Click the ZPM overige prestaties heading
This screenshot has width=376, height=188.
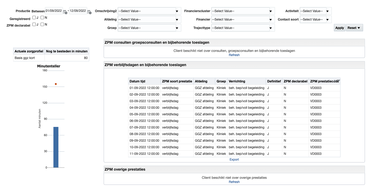pyautogui.click(x=125, y=169)
